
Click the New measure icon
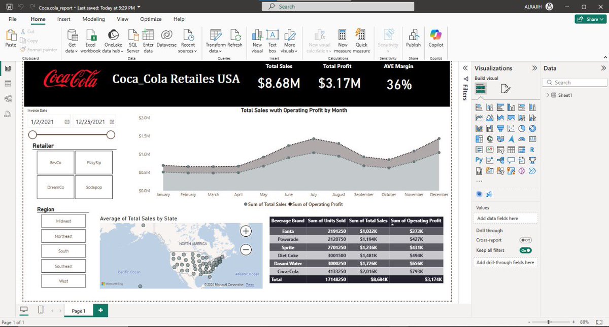tap(343, 35)
